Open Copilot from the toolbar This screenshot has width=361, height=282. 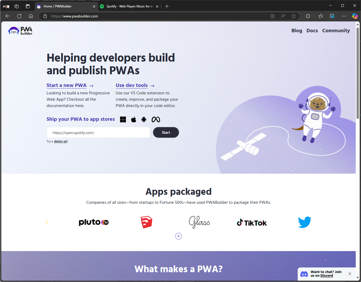pos(355,16)
